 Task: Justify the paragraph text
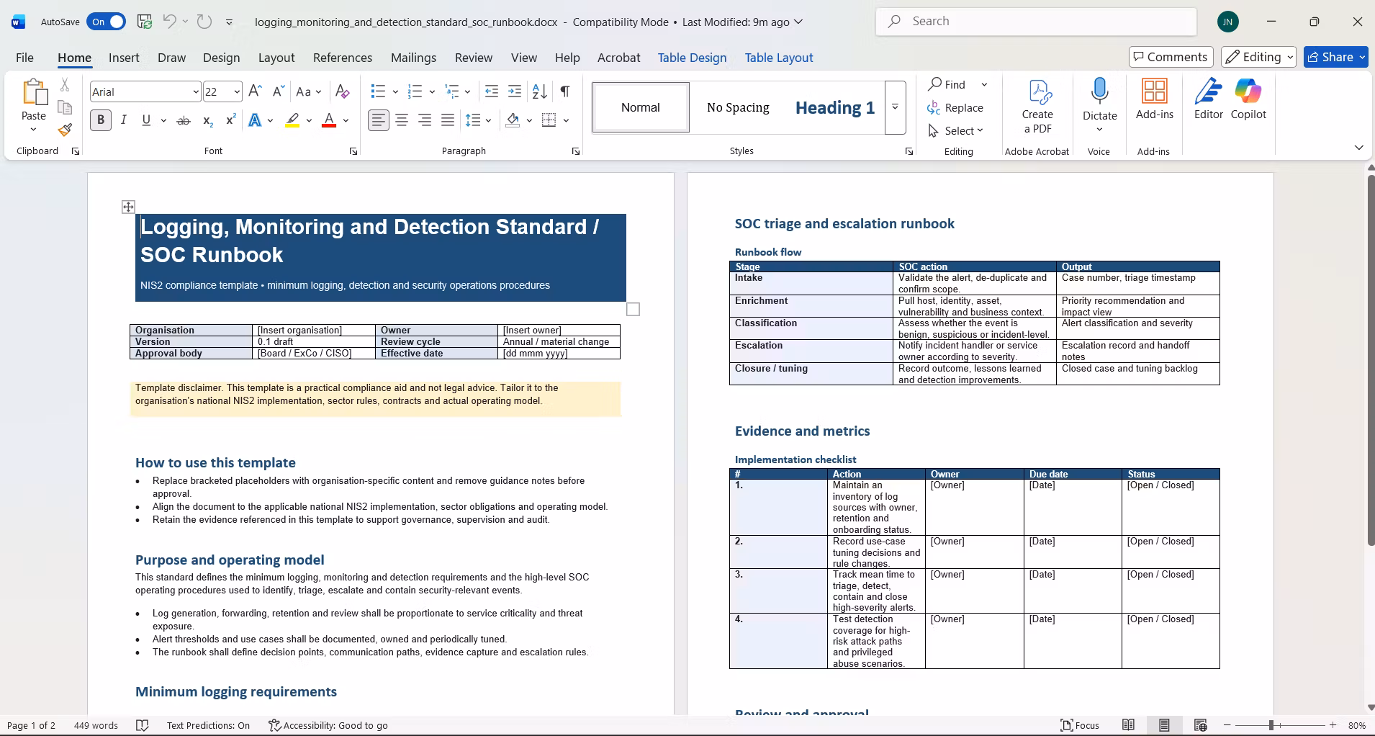(448, 120)
